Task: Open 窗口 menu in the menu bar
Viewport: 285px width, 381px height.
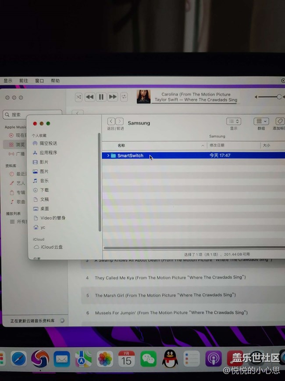Action: (39, 81)
